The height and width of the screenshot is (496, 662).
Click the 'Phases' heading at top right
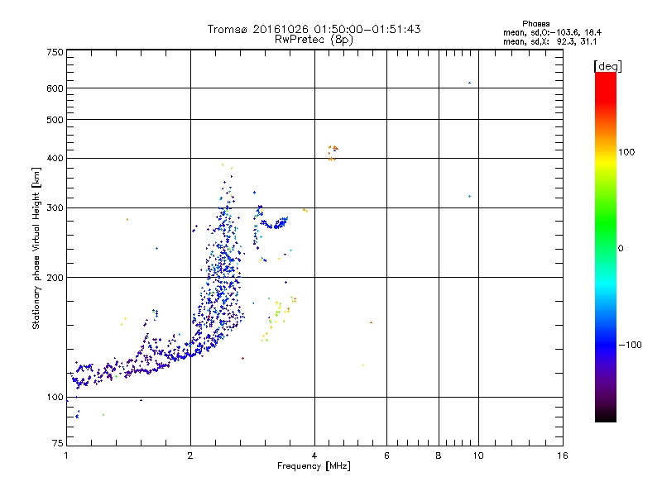pyautogui.click(x=535, y=24)
